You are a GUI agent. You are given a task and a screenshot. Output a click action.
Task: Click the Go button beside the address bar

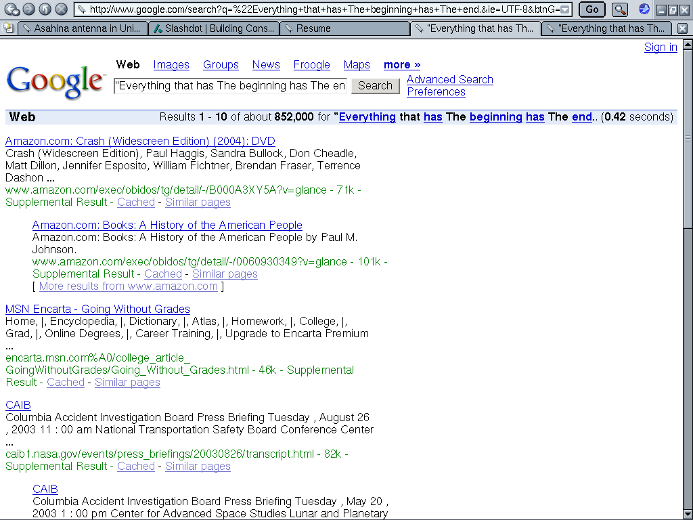point(592,9)
